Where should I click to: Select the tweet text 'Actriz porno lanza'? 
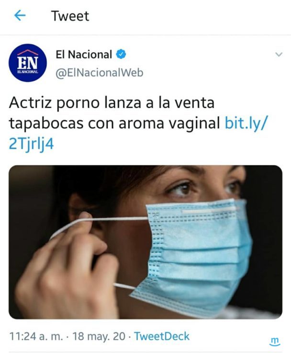(75, 103)
